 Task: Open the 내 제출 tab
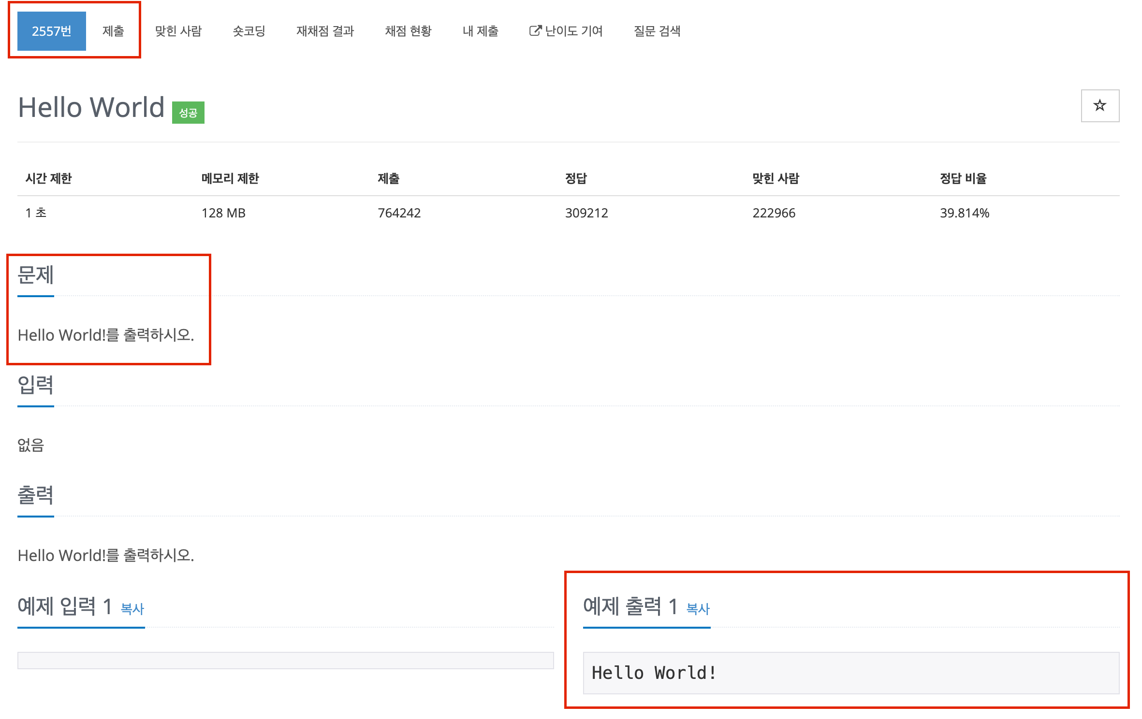pyautogui.click(x=480, y=31)
